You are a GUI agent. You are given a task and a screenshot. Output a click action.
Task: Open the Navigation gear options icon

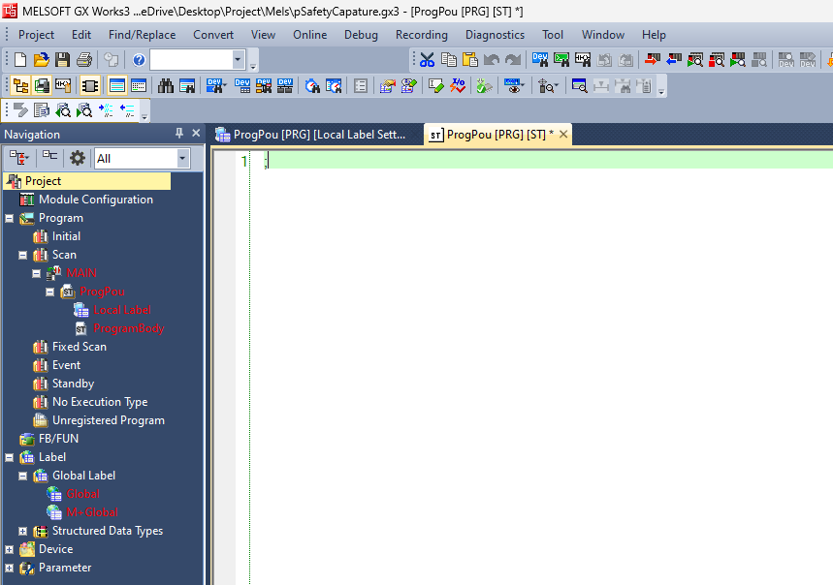point(78,158)
